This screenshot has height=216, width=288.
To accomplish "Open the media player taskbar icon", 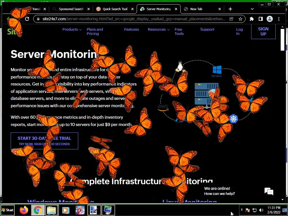I will coord(66,210).
